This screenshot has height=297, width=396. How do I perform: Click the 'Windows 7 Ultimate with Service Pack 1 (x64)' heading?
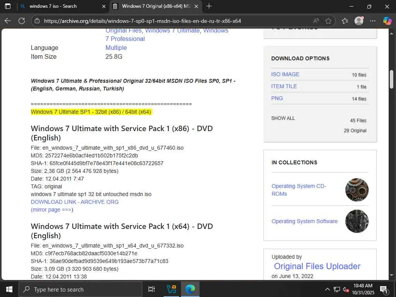(x=122, y=231)
